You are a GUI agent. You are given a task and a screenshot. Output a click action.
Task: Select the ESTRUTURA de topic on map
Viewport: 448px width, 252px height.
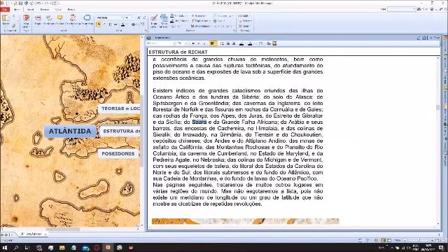click(x=121, y=131)
